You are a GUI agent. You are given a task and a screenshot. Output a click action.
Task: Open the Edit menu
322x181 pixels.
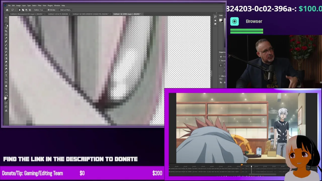pyautogui.click(x=13, y=5)
